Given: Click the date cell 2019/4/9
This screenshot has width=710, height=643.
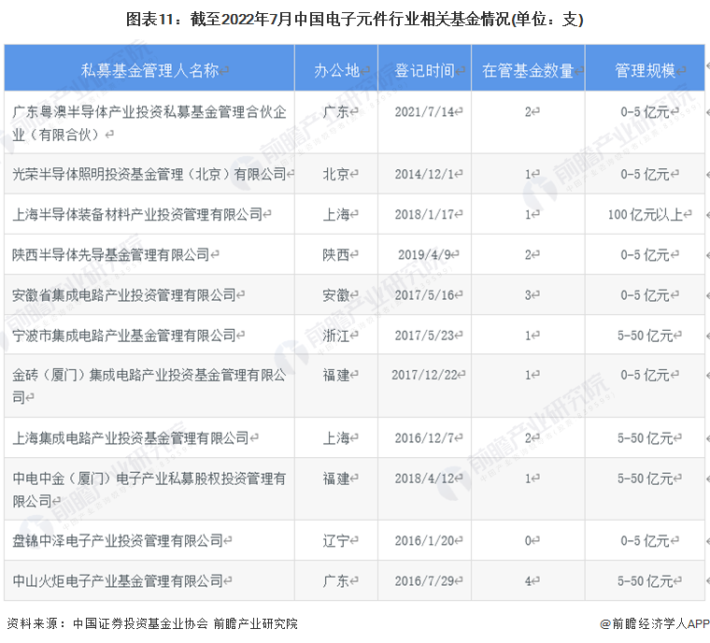Looking at the screenshot, I should pyautogui.click(x=424, y=254).
